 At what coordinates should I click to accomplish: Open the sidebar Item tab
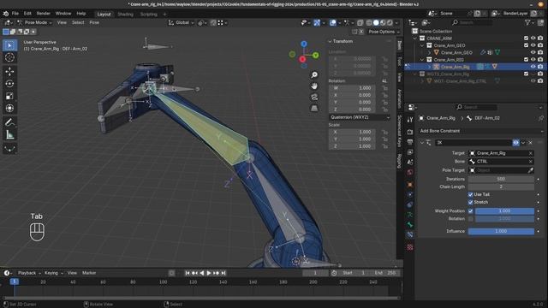400,45
